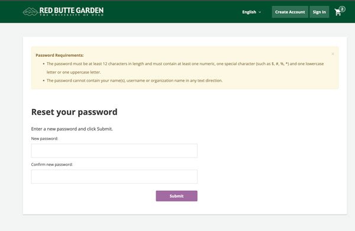Click the 'Enter a new password and click Submit' text
This screenshot has height=231, width=355.
coord(72,129)
